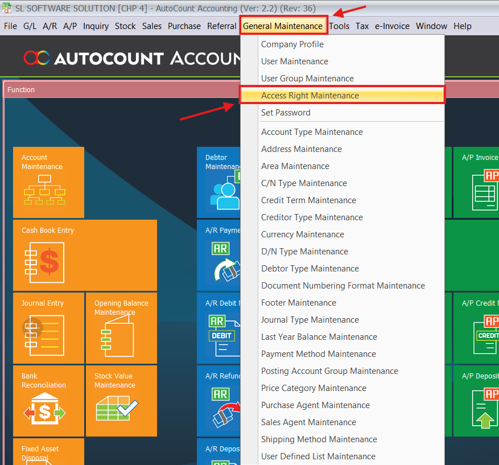This screenshot has width=499, height=465.
Task: Open the Inquiry menu in menu bar
Action: (96, 26)
